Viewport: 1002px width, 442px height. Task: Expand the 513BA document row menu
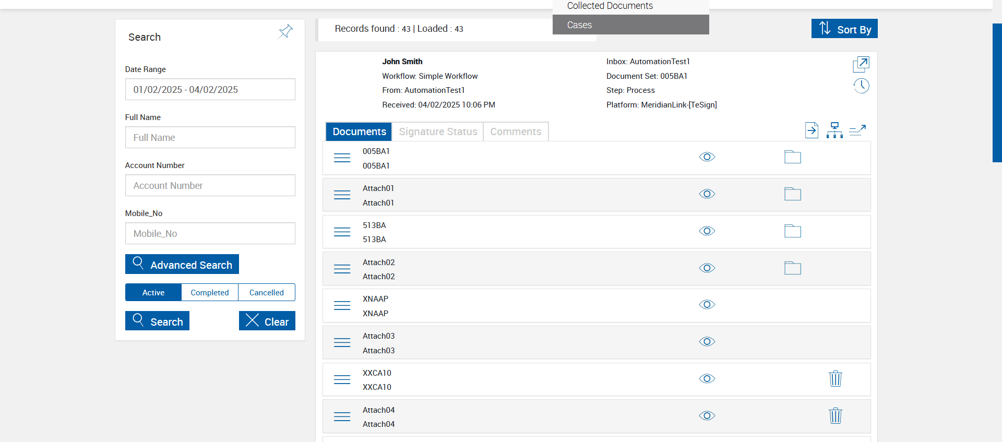point(342,232)
